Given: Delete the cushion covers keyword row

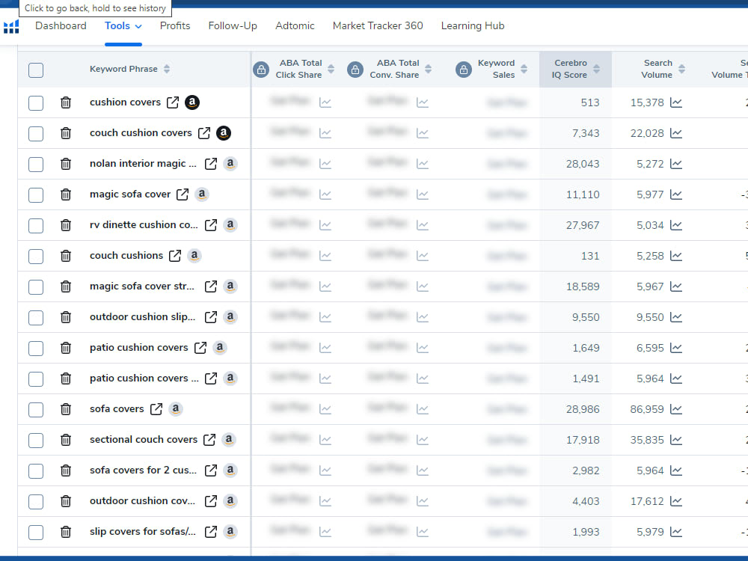Looking at the screenshot, I should 66,102.
